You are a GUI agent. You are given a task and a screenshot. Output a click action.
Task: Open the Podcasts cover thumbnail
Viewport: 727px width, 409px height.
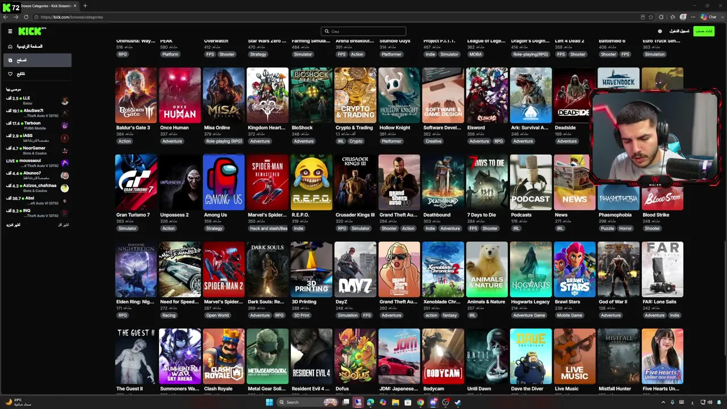530,182
